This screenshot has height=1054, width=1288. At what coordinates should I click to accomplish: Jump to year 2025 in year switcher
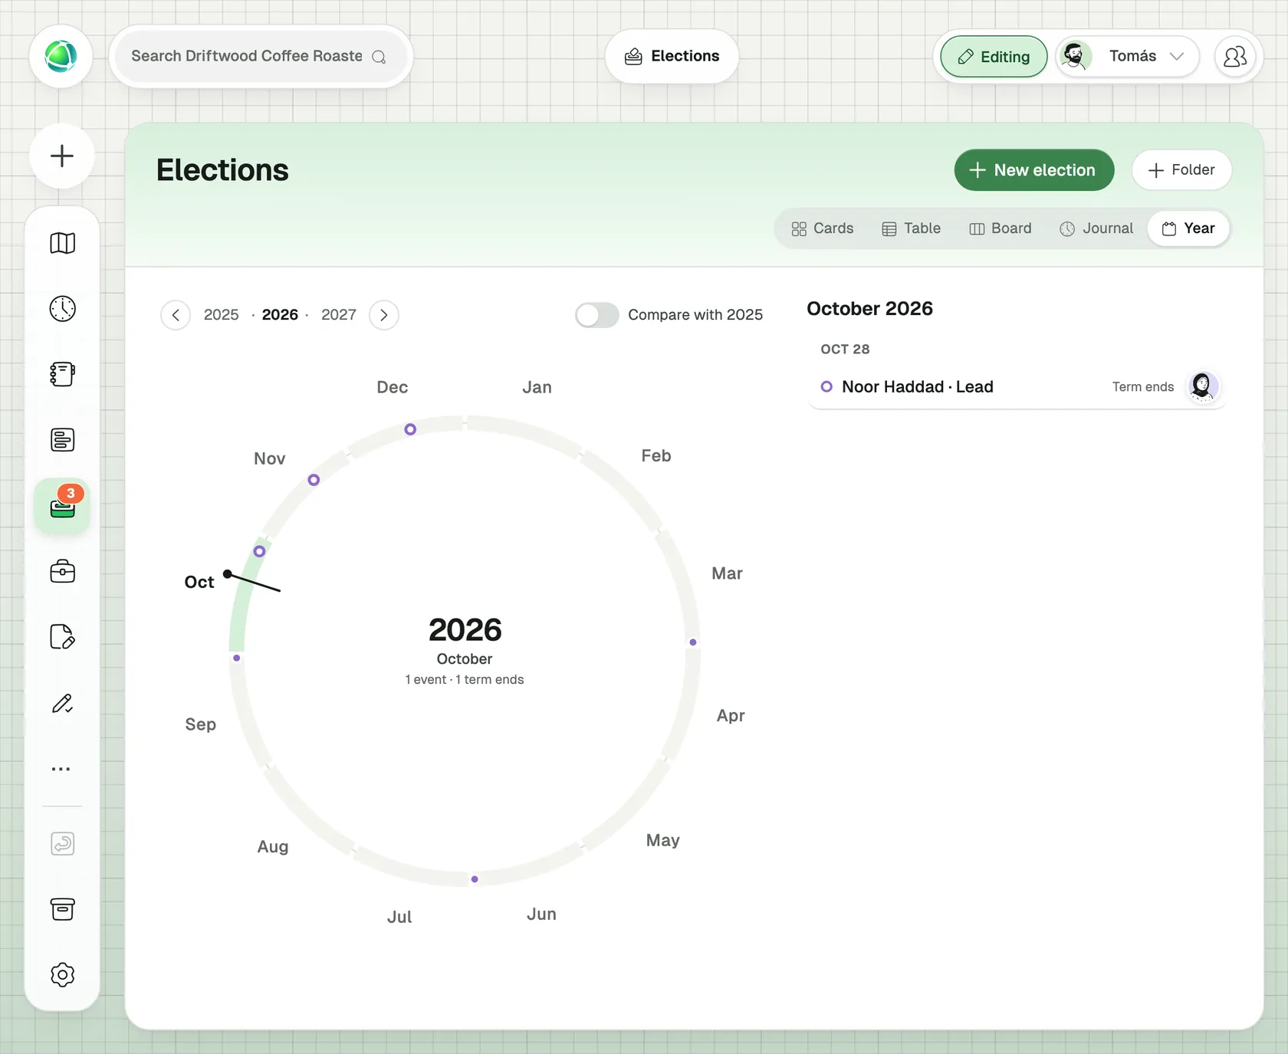[x=222, y=315]
